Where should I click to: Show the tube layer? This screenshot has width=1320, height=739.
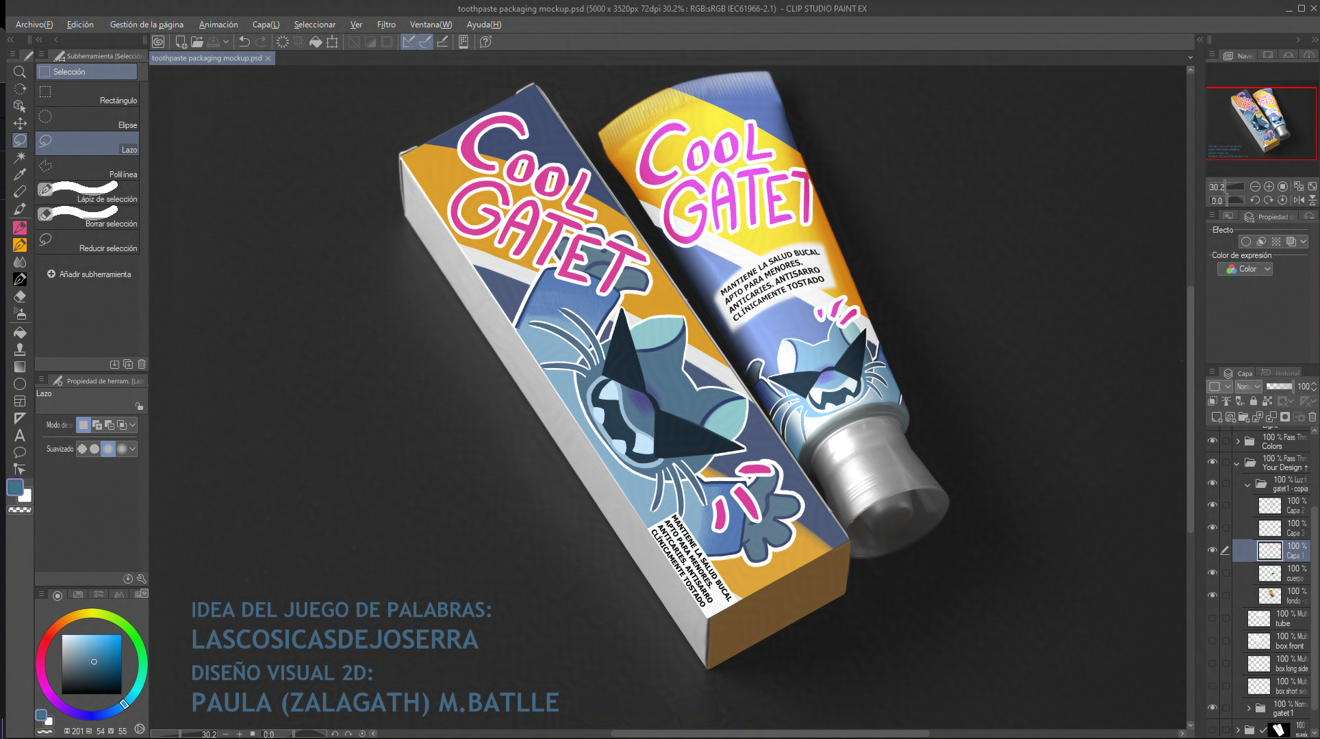coord(1213,618)
